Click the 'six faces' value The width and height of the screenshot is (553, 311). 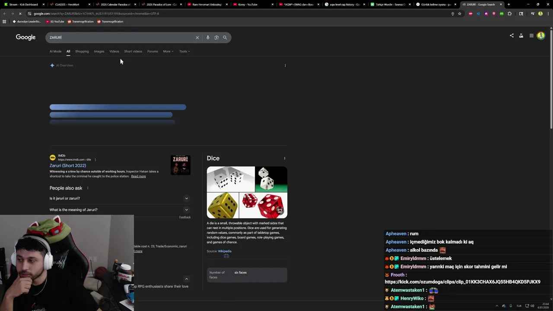coord(241,273)
